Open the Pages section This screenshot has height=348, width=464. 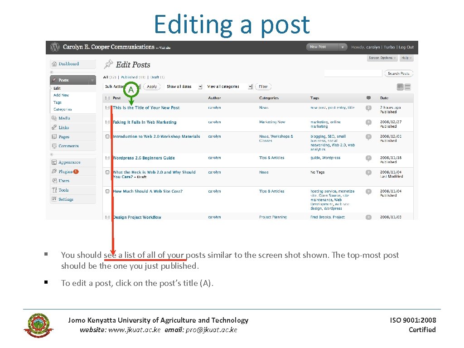pos(63,136)
